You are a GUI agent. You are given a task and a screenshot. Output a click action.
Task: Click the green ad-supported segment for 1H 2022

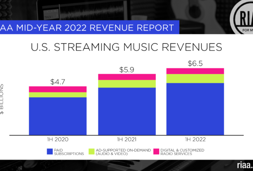195,79
